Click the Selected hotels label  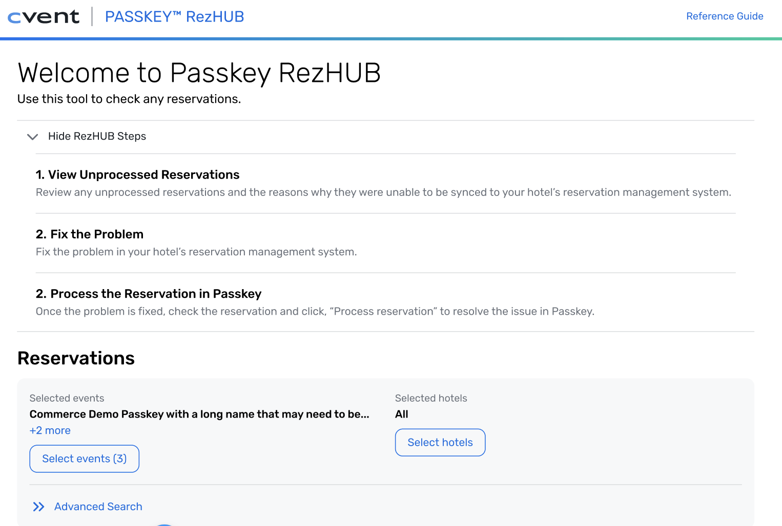(x=431, y=398)
